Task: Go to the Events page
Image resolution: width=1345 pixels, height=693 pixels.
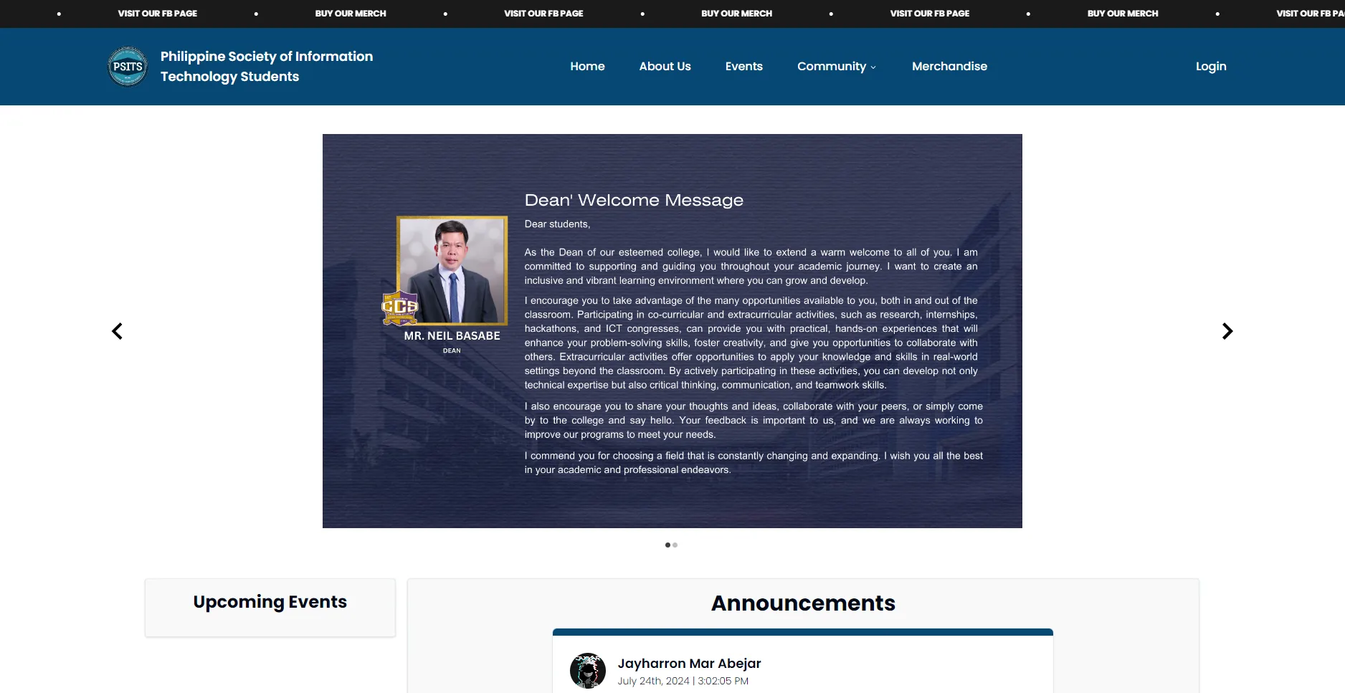Action: 743,67
